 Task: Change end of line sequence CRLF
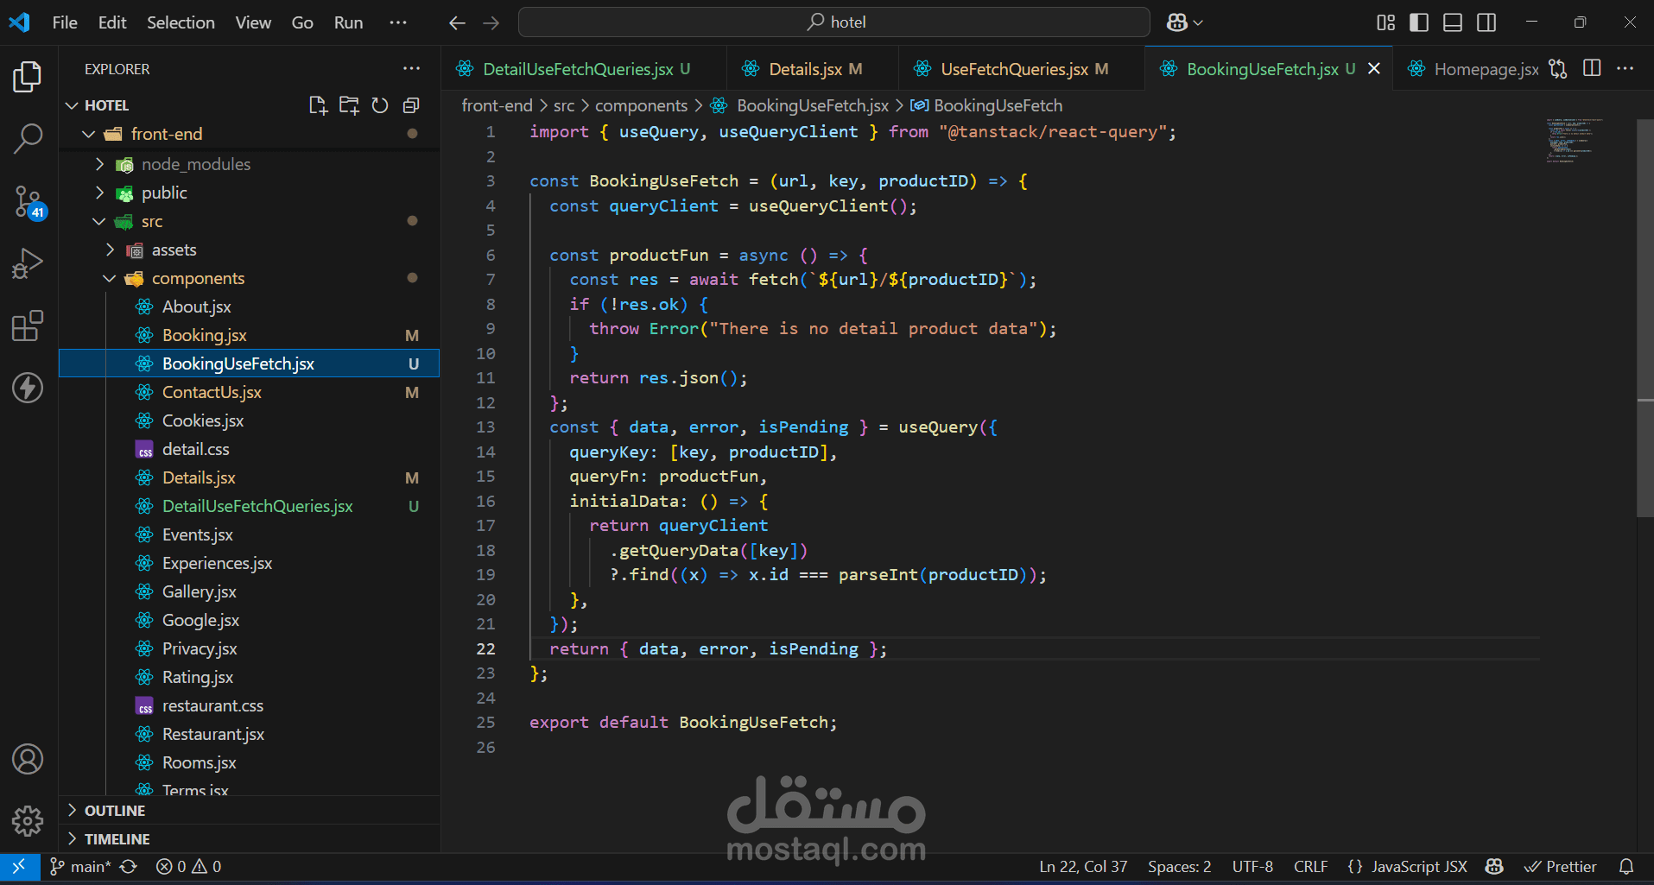click(1310, 866)
